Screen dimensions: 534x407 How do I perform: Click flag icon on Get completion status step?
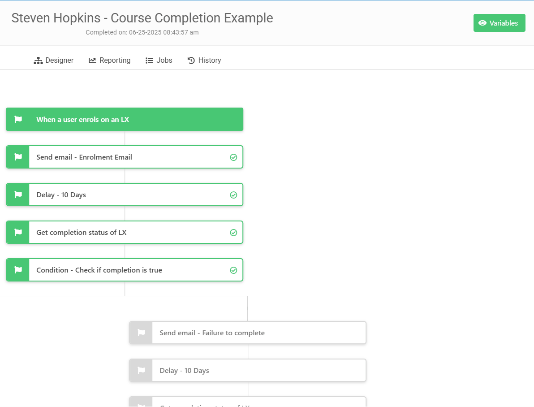click(18, 232)
